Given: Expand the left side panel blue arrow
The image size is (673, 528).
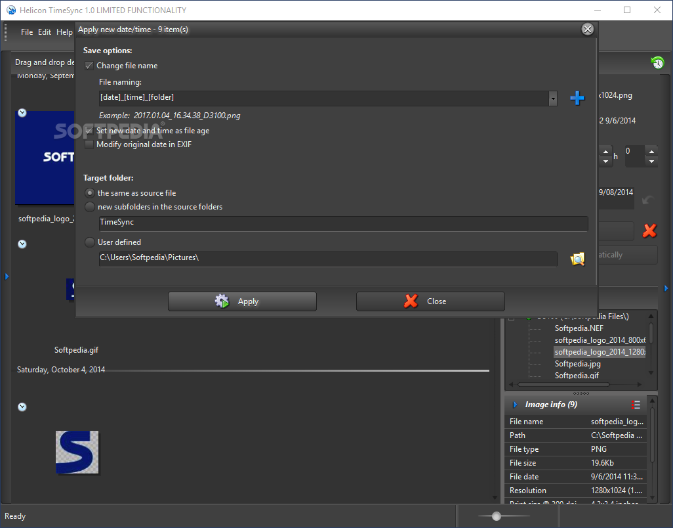Looking at the screenshot, I should (7, 276).
